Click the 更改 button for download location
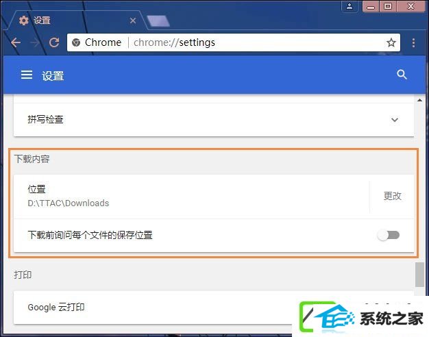 pos(393,196)
